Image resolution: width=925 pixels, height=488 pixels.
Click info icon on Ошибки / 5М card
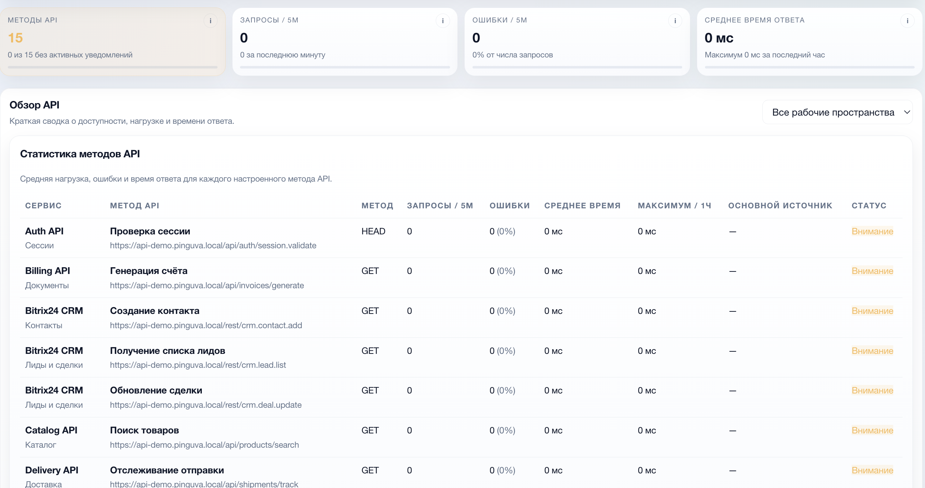[x=675, y=21]
